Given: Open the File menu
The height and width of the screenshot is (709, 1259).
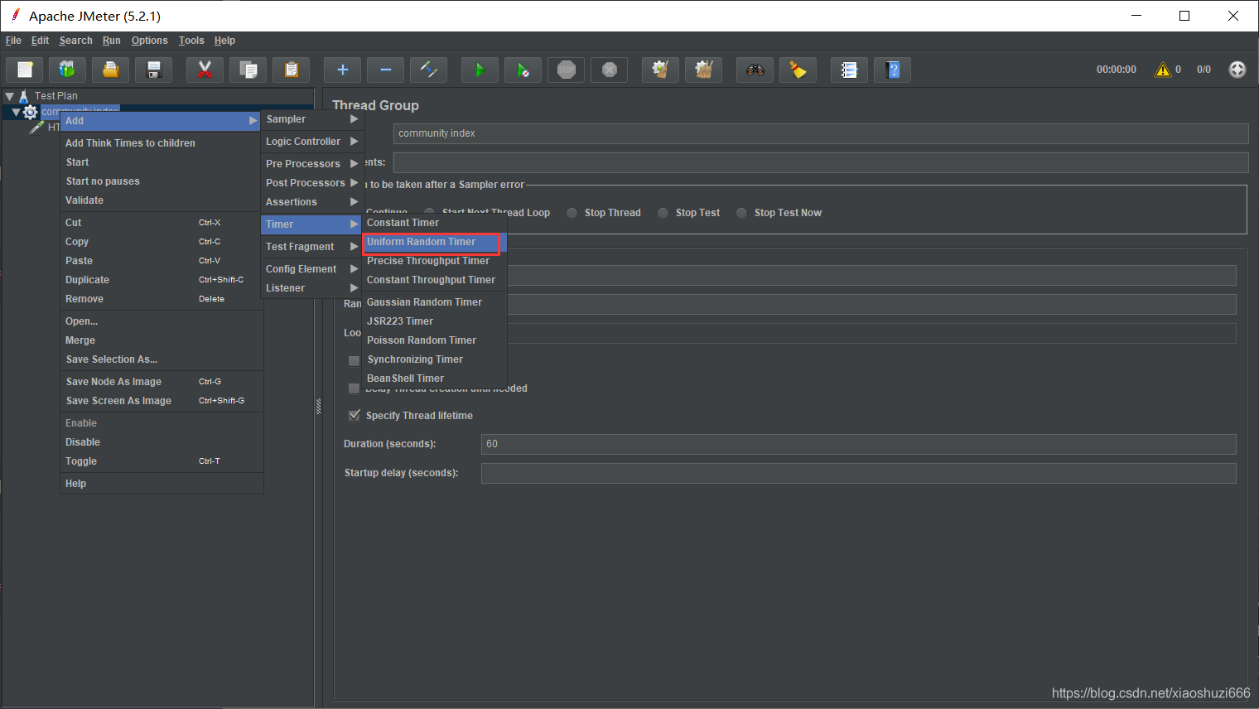Looking at the screenshot, I should pyautogui.click(x=13, y=41).
